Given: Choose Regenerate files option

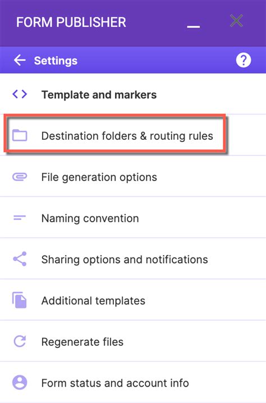Looking at the screenshot, I should tap(133, 341).
